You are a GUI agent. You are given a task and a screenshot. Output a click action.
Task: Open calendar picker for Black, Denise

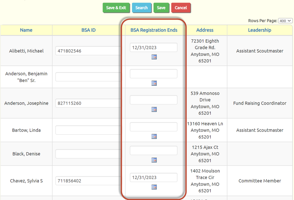[x=154, y=160]
